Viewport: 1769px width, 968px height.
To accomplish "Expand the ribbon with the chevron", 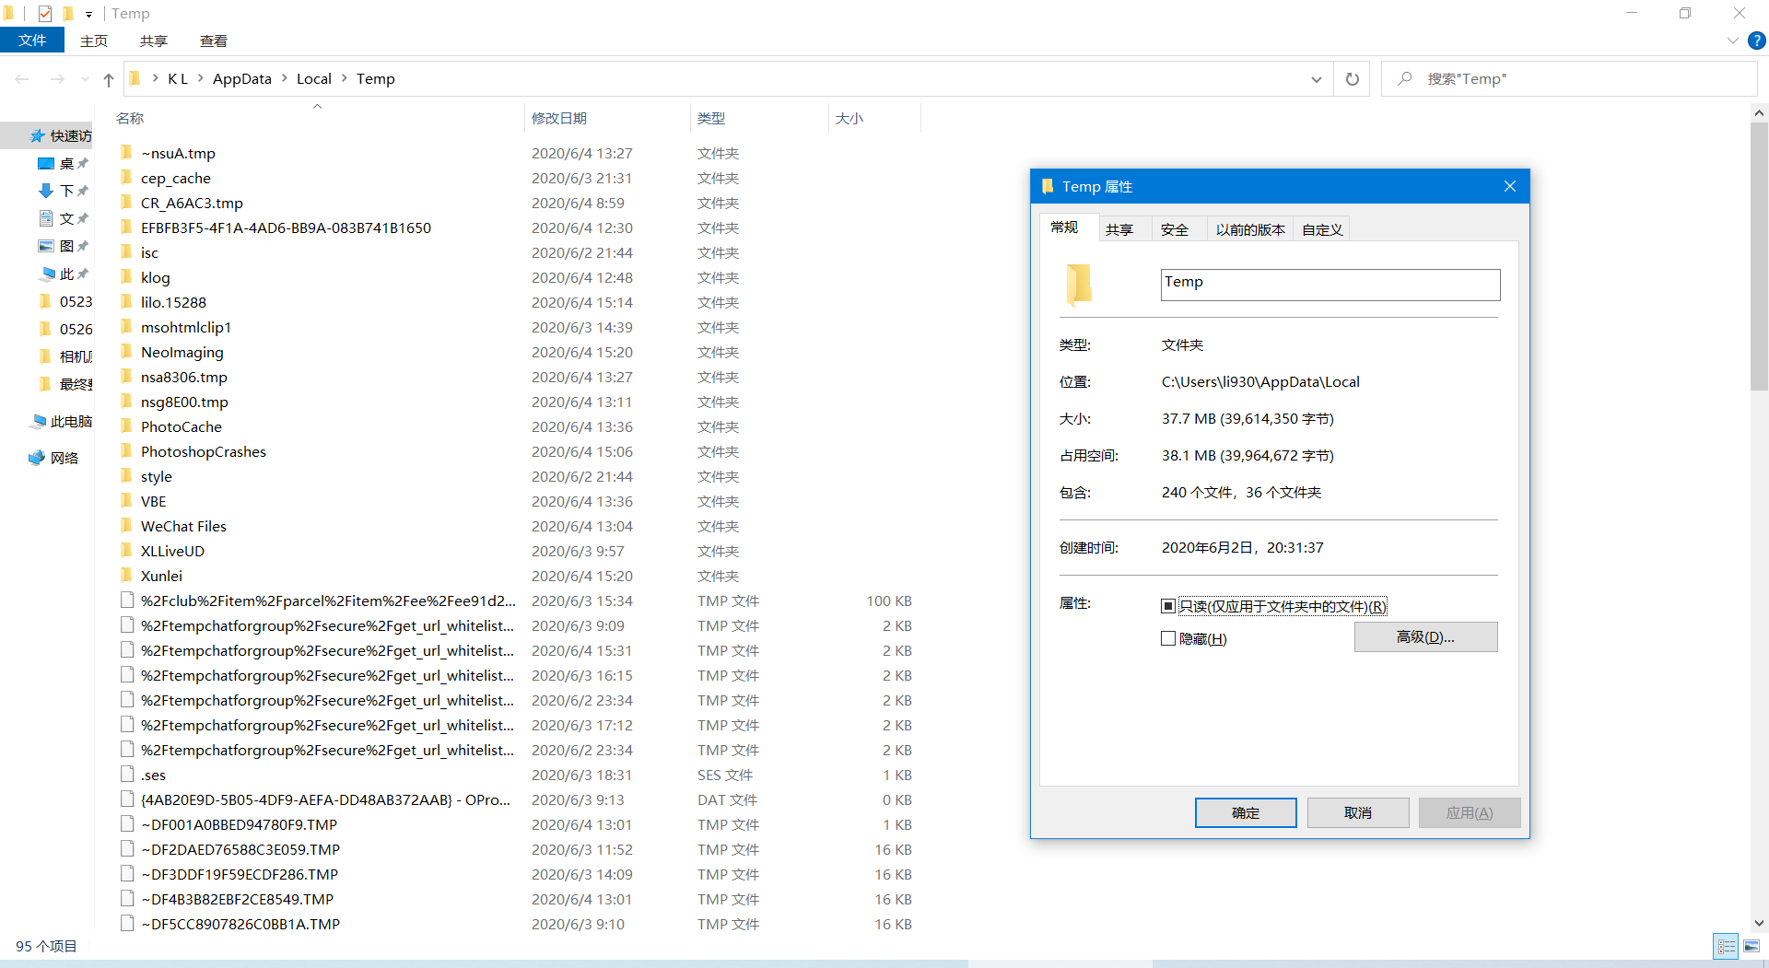I will click(1732, 41).
